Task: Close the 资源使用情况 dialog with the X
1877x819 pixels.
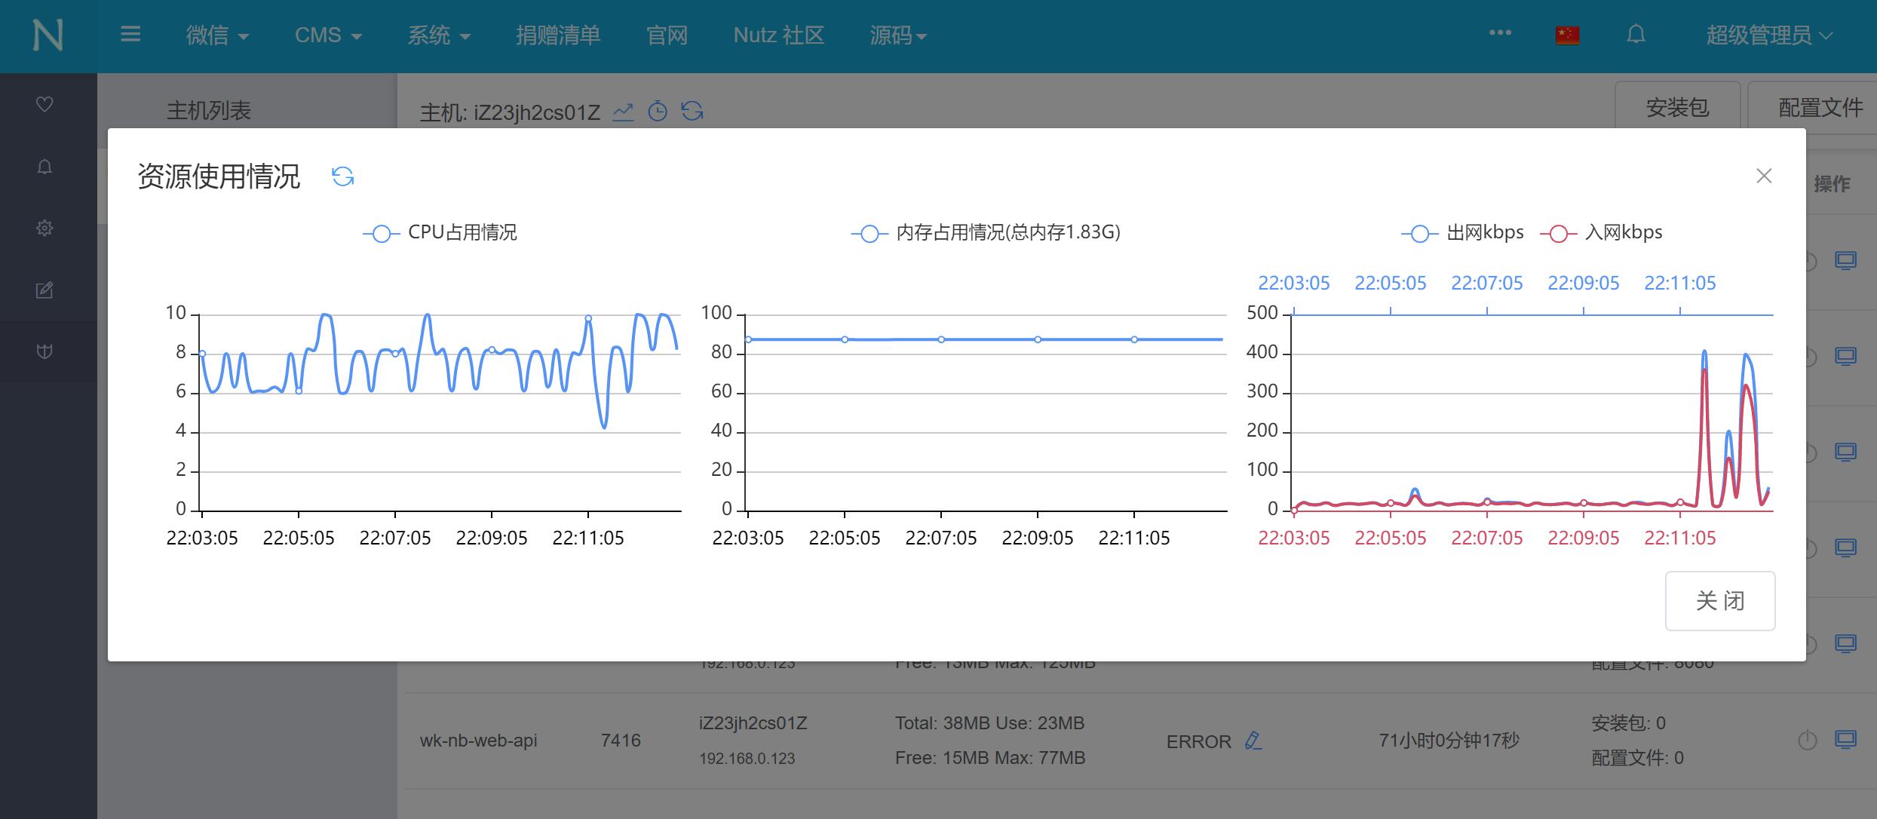Action: pyautogui.click(x=1764, y=176)
